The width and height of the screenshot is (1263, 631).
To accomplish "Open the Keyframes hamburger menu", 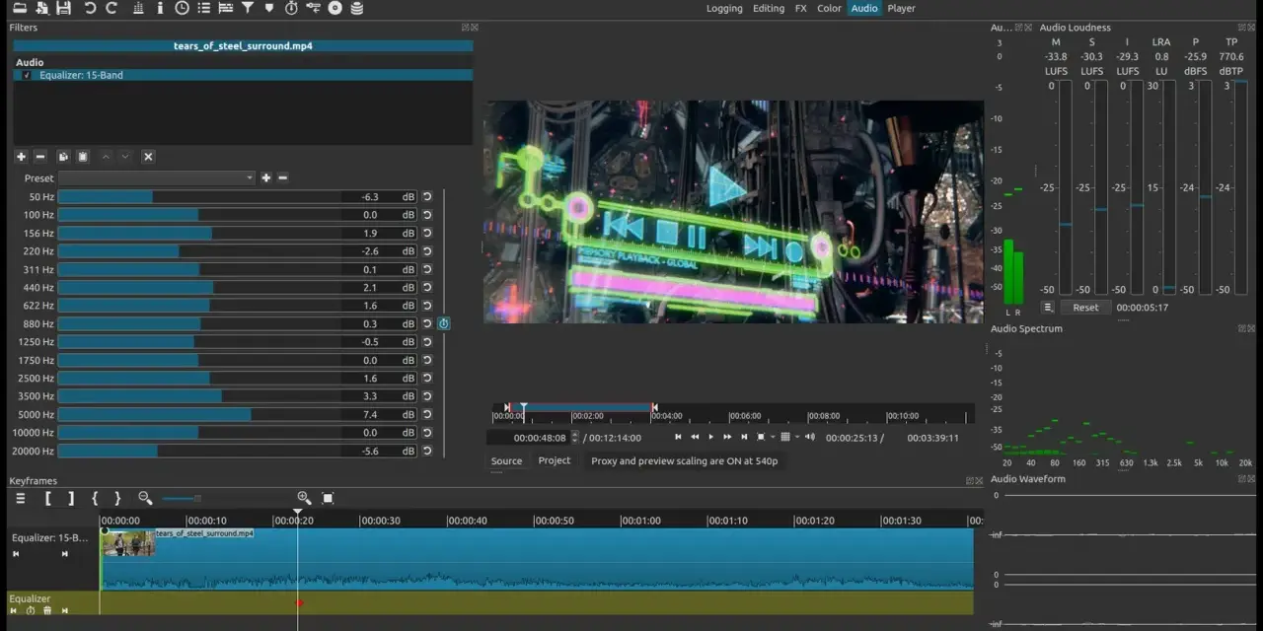I will tap(20, 499).
